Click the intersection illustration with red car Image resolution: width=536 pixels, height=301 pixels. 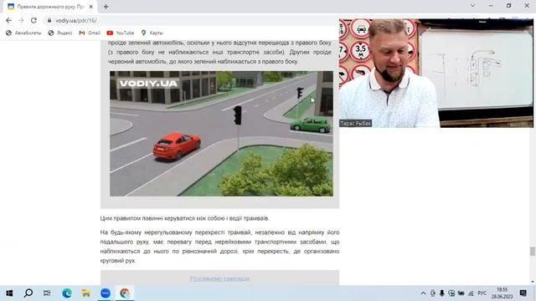(x=221, y=134)
